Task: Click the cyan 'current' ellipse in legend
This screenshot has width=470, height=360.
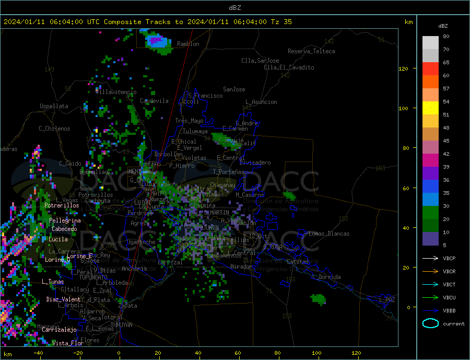Action: [430, 323]
